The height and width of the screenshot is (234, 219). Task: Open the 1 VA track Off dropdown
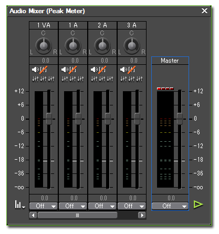44,206
